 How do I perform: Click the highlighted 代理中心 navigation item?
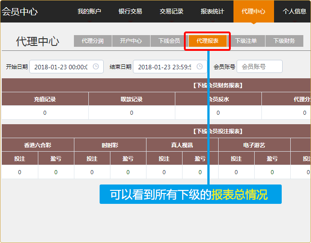253,11
